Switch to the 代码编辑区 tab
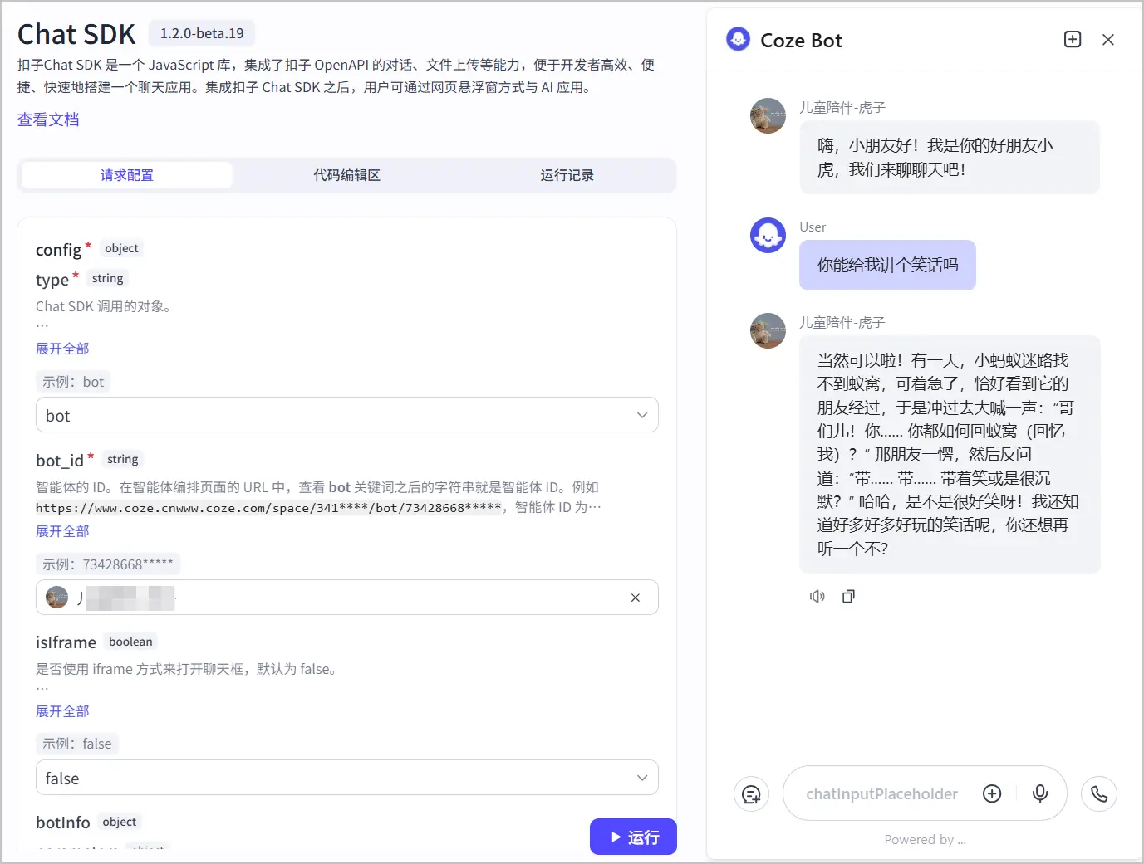This screenshot has height=864, width=1144. click(x=346, y=175)
